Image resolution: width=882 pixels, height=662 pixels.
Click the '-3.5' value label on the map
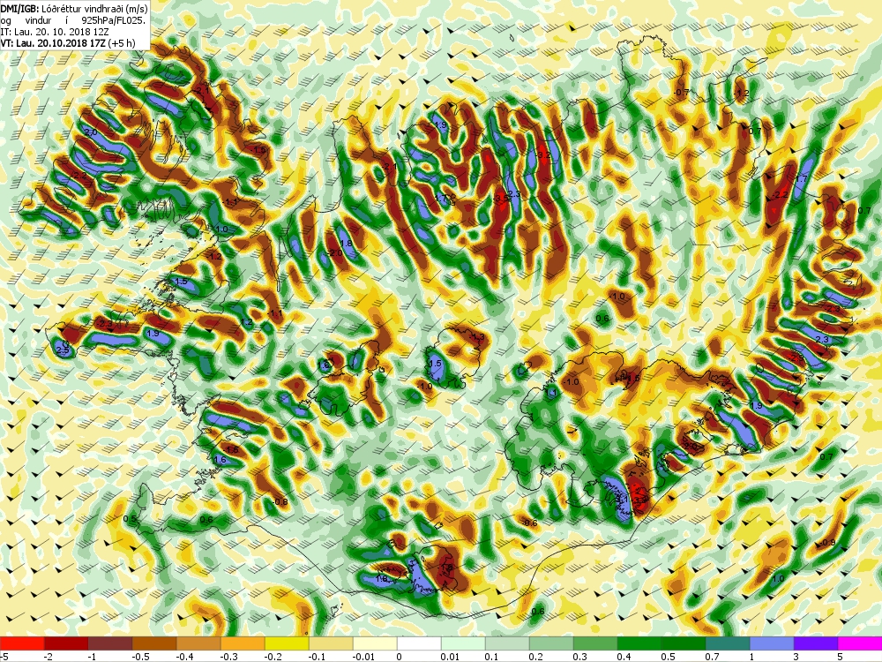(501, 199)
